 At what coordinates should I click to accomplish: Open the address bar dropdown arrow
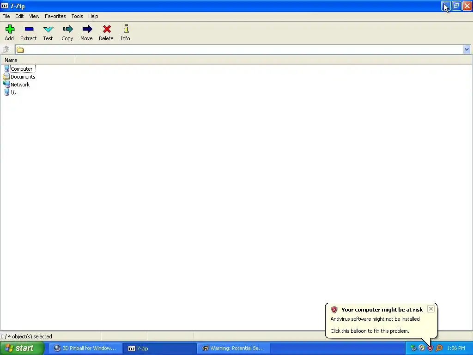(x=467, y=49)
